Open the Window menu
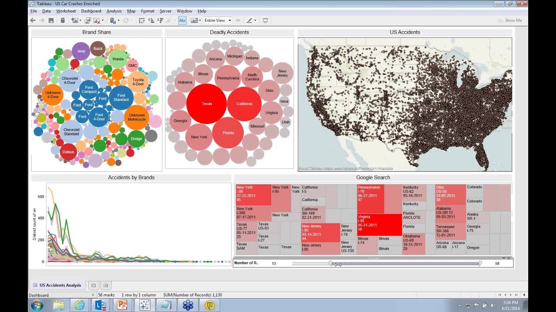The height and width of the screenshot is (312, 556). pyautogui.click(x=185, y=11)
